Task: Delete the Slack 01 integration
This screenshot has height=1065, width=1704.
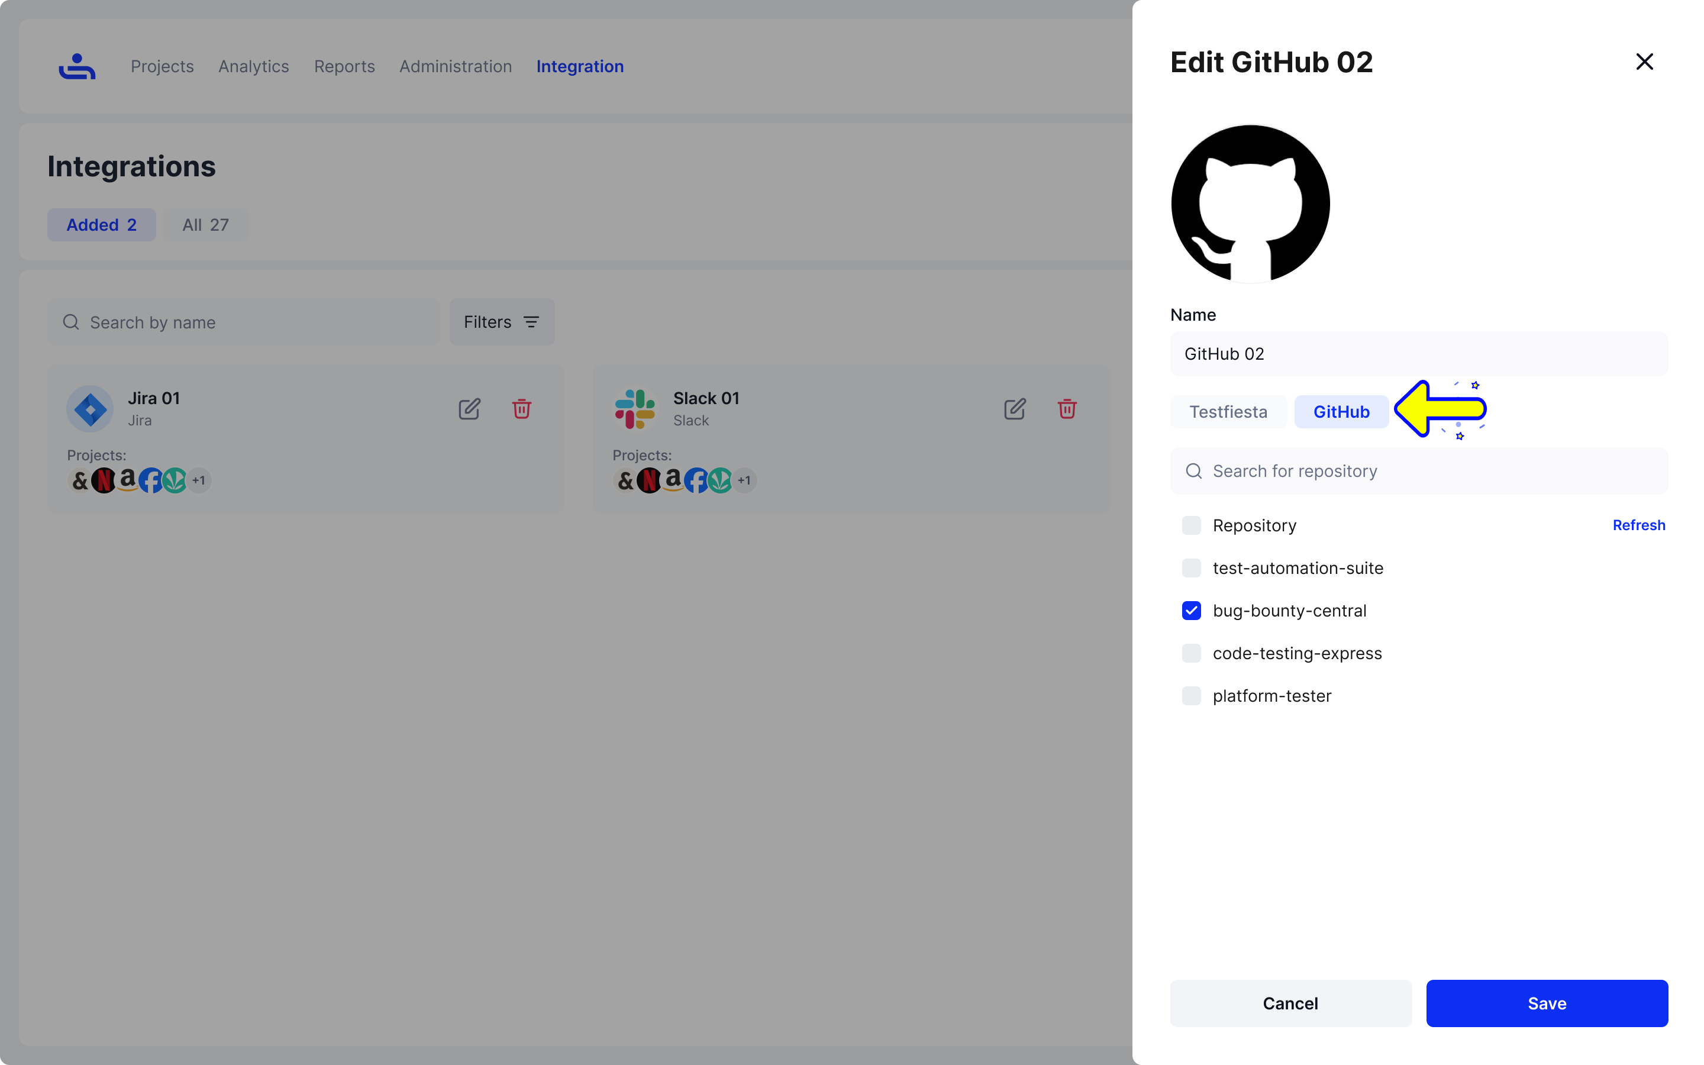Action: tap(1067, 408)
